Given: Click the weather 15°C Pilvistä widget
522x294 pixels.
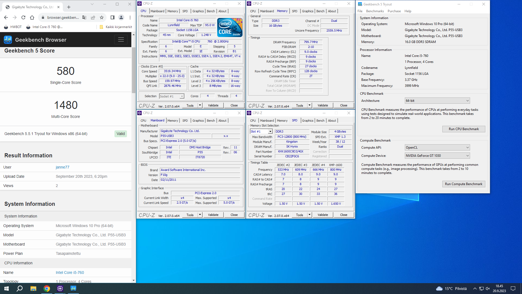Looking at the screenshot, I should pyautogui.click(x=451, y=289).
